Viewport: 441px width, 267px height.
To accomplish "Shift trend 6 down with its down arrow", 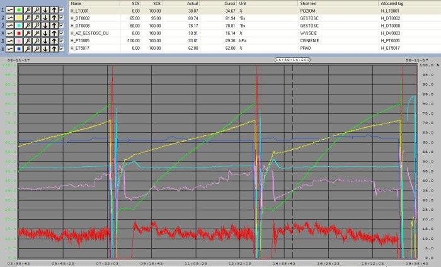I will [x=45, y=49].
